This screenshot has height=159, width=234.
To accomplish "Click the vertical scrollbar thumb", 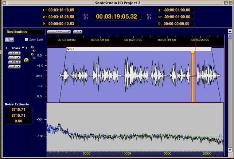I will click(230, 36).
